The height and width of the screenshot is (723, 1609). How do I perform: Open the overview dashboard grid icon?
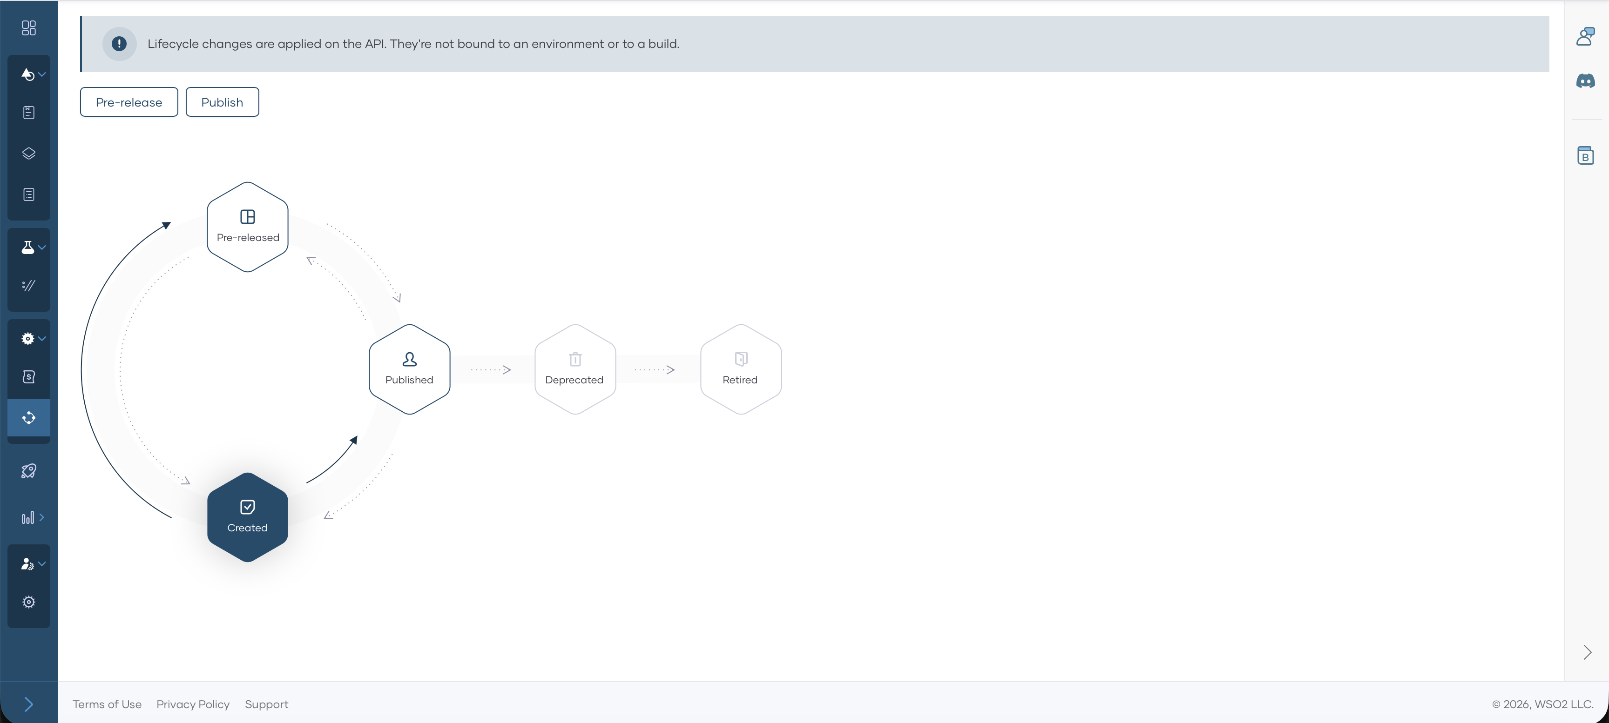tap(29, 28)
